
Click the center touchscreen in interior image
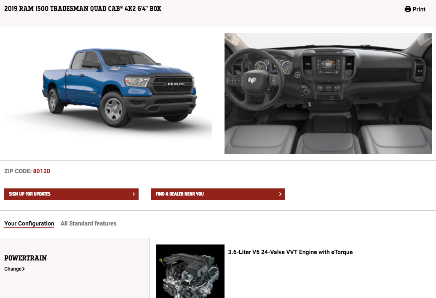tap(329, 64)
